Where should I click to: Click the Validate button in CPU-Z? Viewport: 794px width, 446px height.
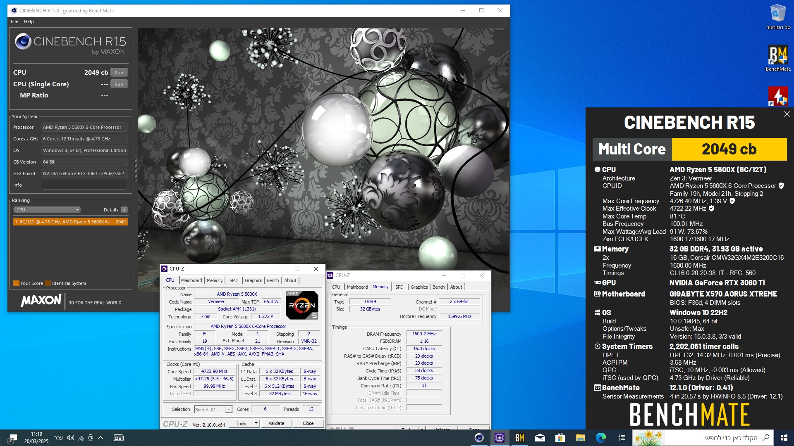276,423
